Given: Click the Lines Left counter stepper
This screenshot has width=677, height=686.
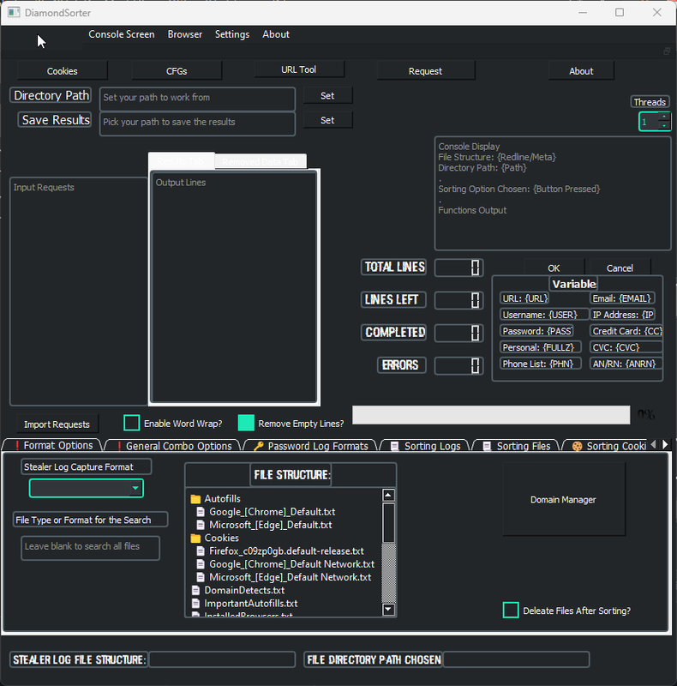Looking at the screenshot, I should point(476,300).
